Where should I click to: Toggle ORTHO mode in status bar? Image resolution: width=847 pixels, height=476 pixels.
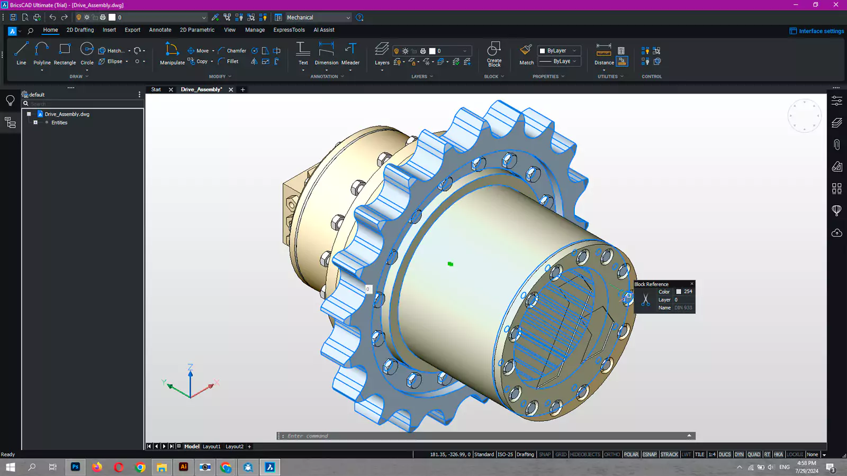612,454
